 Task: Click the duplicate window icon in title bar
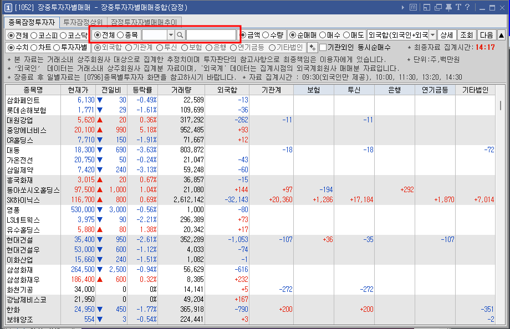coord(438,7)
